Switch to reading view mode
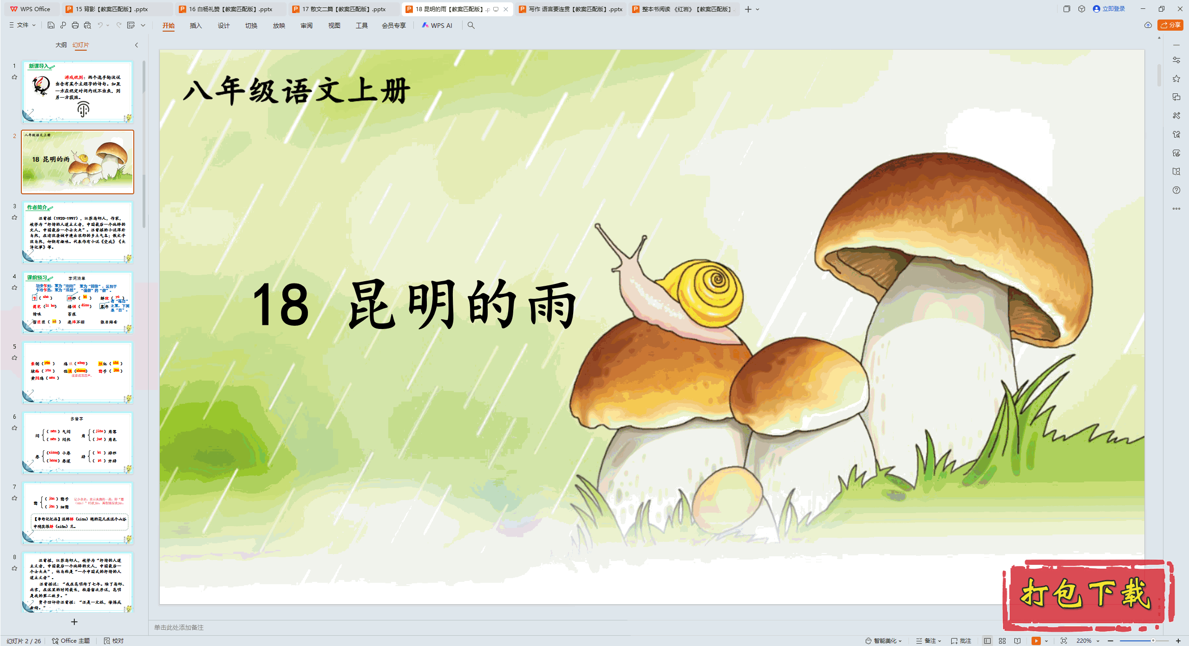The width and height of the screenshot is (1189, 646). [x=1018, y=640]
